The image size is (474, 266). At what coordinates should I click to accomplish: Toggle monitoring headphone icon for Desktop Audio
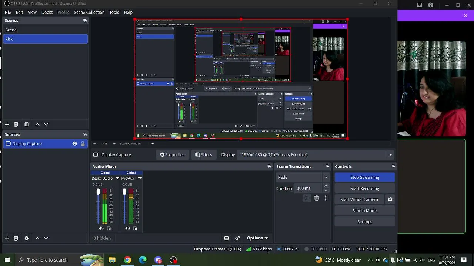click(x=109, y=228)
